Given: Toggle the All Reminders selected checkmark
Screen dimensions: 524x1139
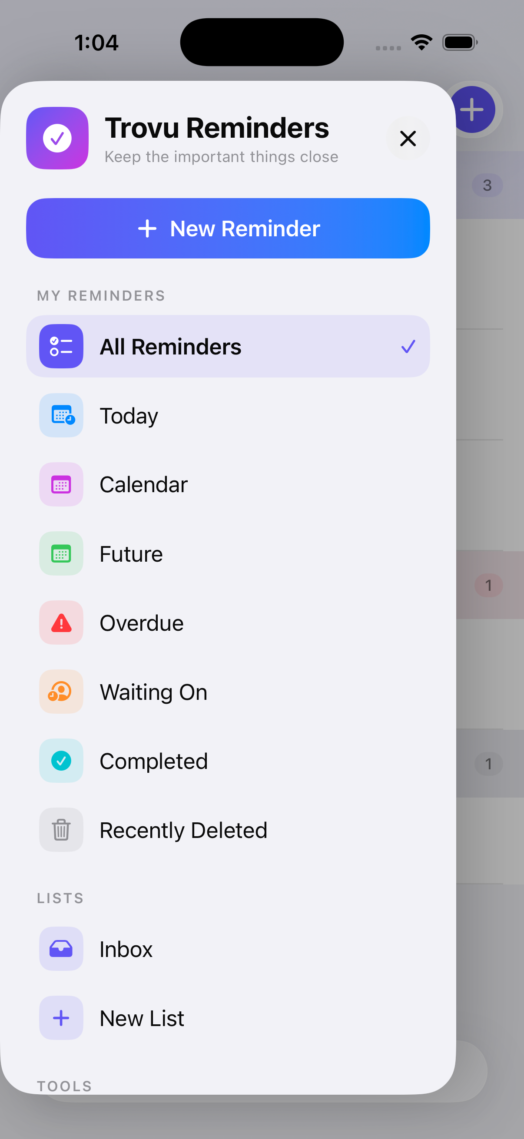Looking at the screenshot, I should (408, 346).
